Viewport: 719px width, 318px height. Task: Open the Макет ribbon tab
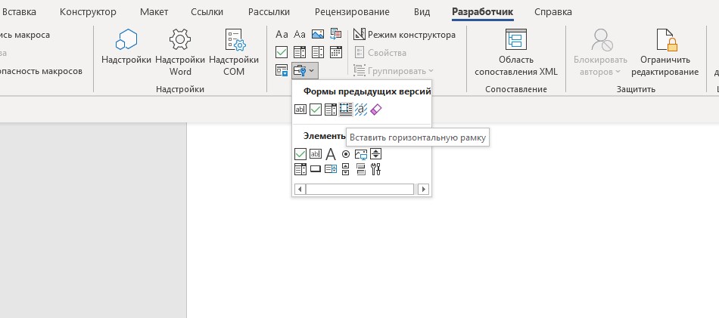154,12
